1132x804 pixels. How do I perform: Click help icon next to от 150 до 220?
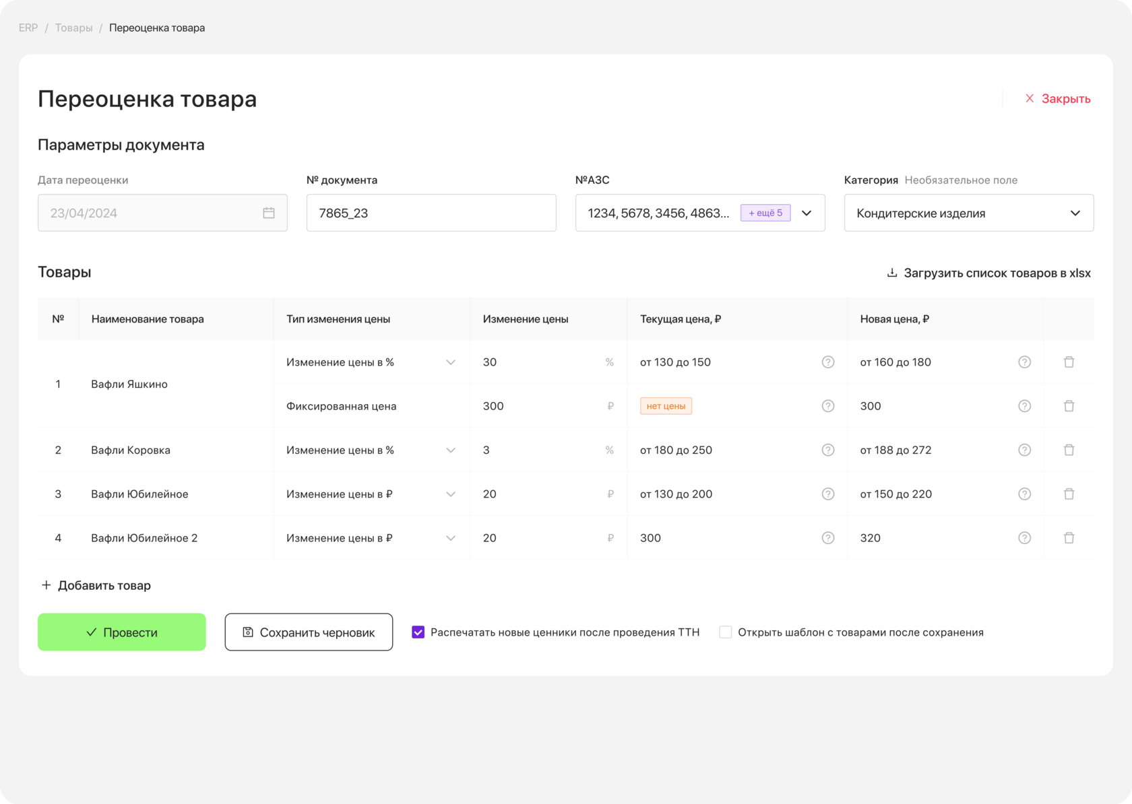coord(1024,494)
